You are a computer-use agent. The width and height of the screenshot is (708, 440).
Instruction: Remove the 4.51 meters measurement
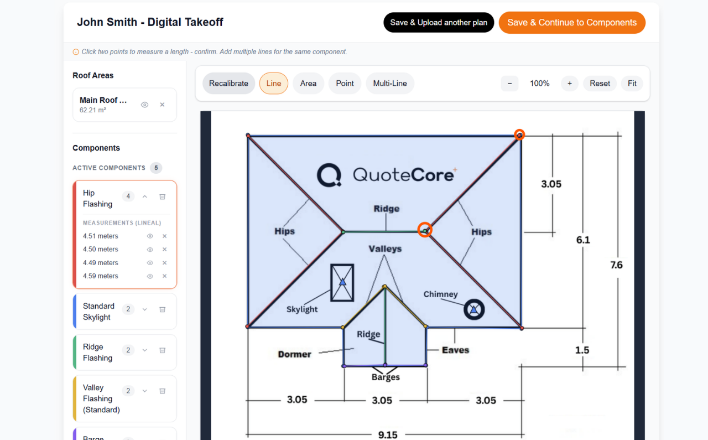164,236
